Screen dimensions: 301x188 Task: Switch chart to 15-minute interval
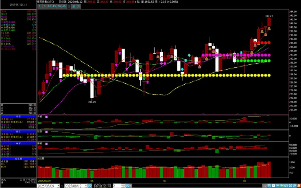(54, 6)
